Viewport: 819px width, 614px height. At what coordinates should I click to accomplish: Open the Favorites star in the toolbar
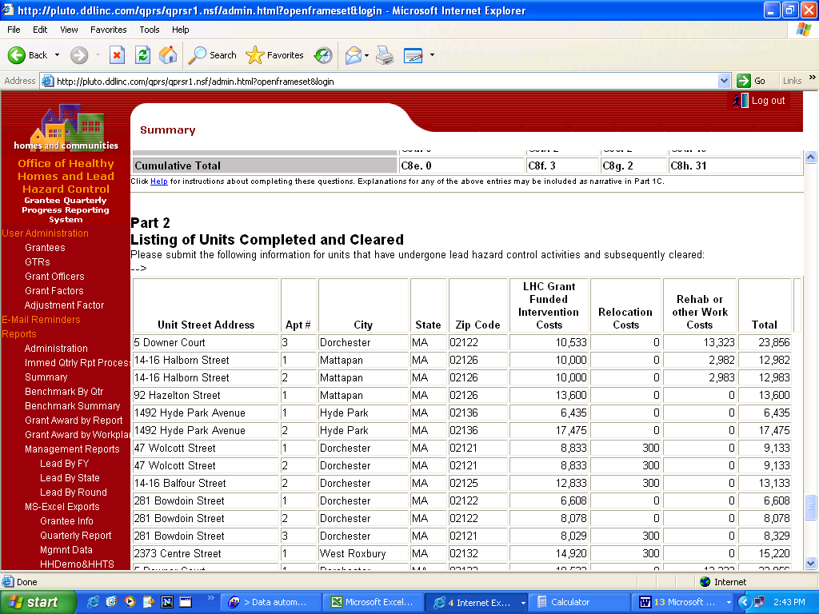click(275, 55)
